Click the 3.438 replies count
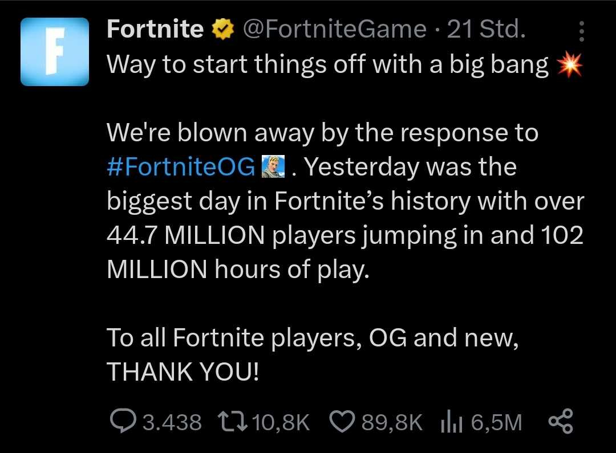Viewport: 616px width, 453px height. [x=172, y=422]
